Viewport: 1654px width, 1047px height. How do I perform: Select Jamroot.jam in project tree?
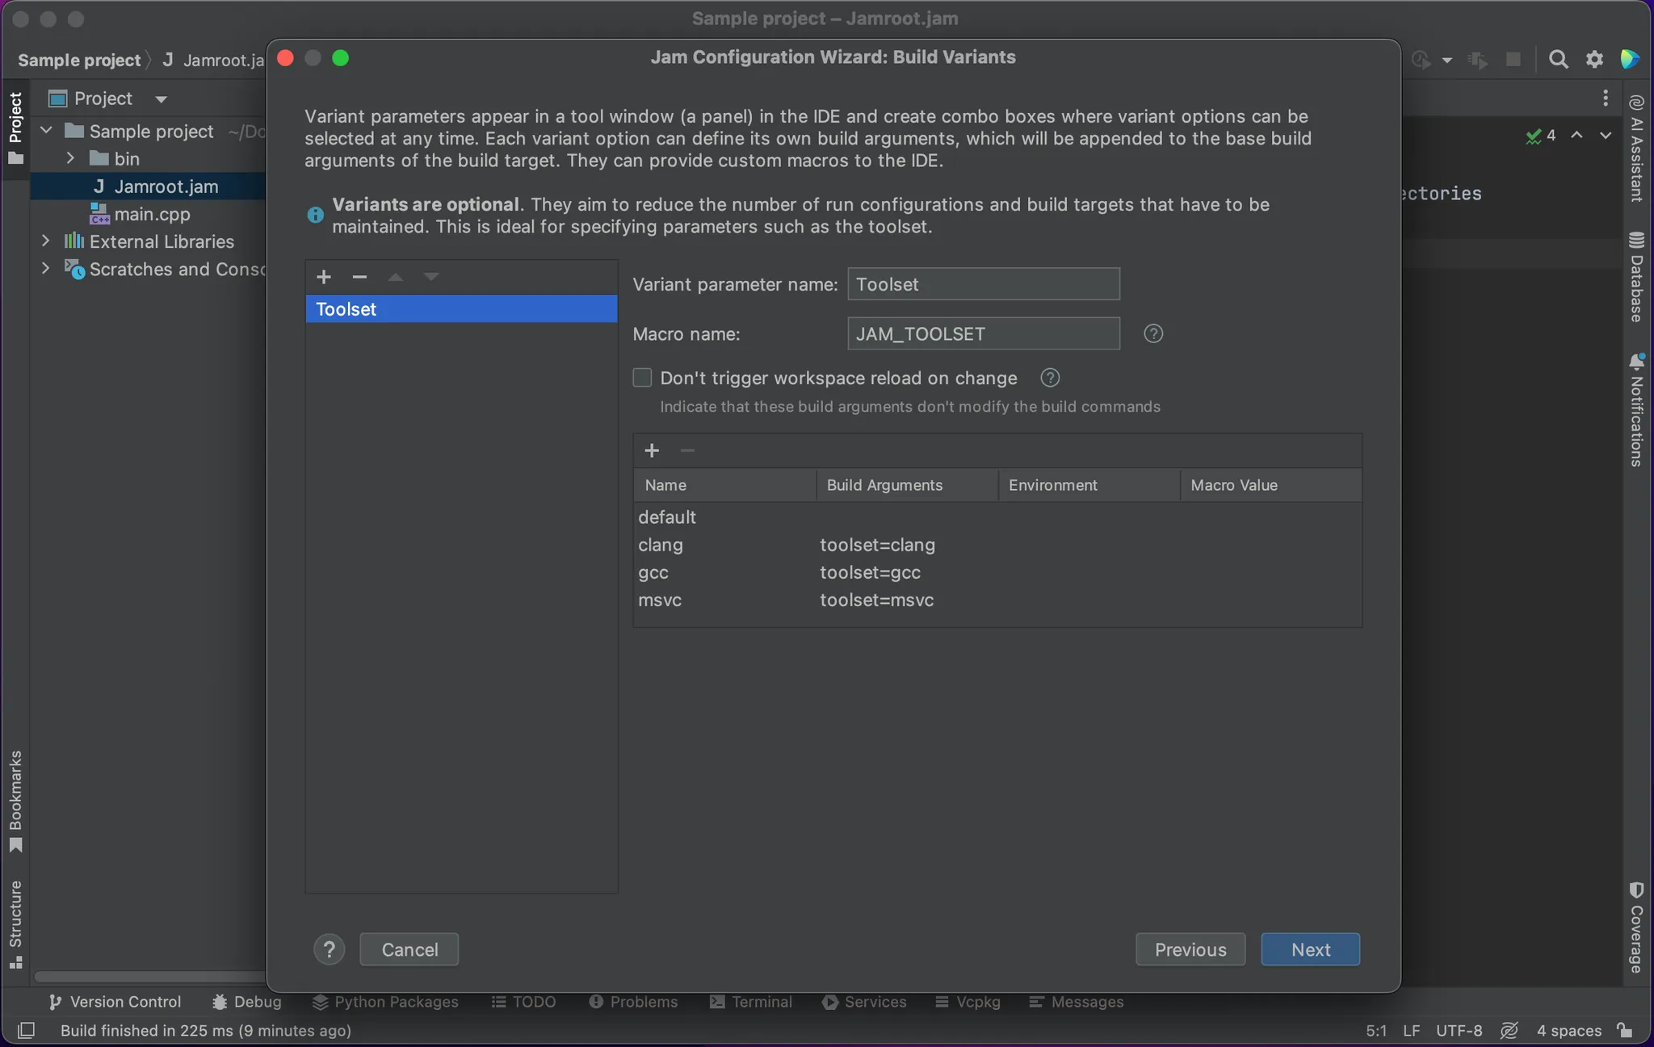[149, 186]
